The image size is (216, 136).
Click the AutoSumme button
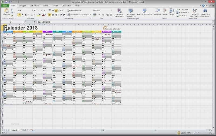(x=183, y=9)
